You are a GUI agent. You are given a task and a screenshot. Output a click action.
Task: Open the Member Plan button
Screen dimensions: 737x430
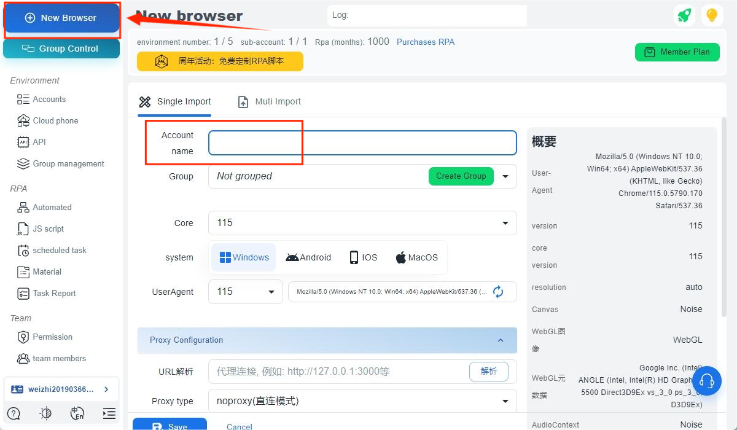[677, 52]
